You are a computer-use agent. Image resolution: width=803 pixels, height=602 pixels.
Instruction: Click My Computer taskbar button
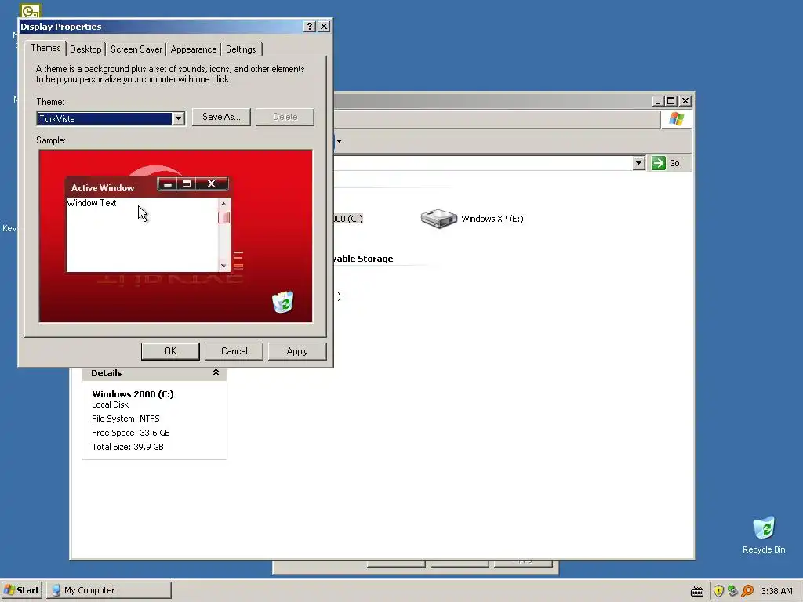[x=109, y=590]
